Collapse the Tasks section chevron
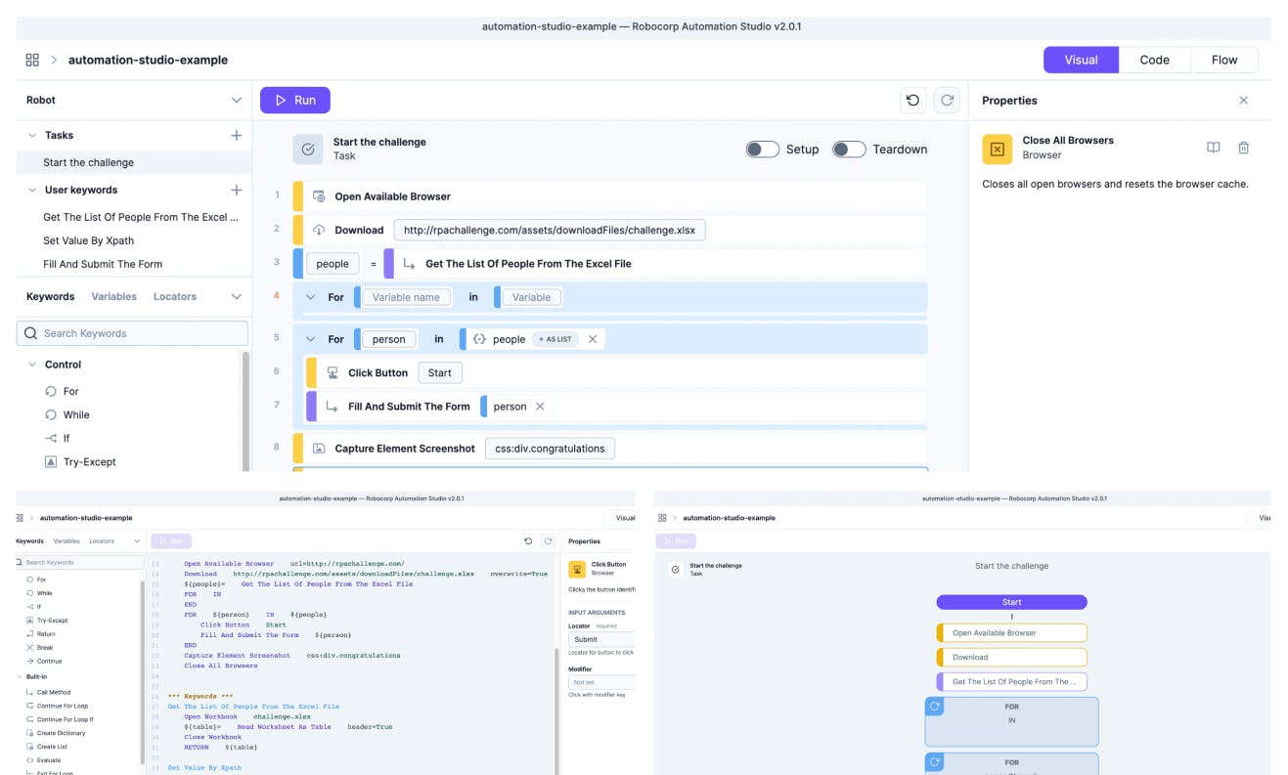This screenshot has height=775, width=1288. pyautogui.click(x=30, y=135)
